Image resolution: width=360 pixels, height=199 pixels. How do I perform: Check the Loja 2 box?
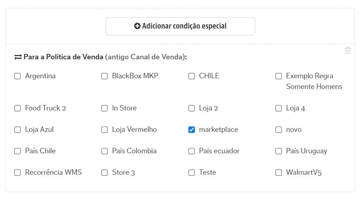pyautogui.click(x=192, y=108)
